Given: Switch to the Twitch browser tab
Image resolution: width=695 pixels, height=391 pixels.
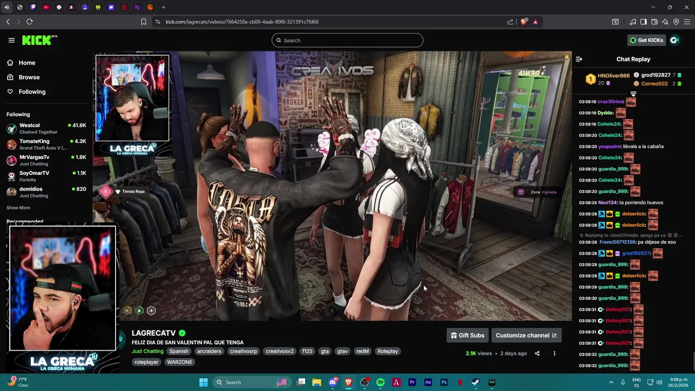Looking at the screenshot, I should (x=33, y=7).
